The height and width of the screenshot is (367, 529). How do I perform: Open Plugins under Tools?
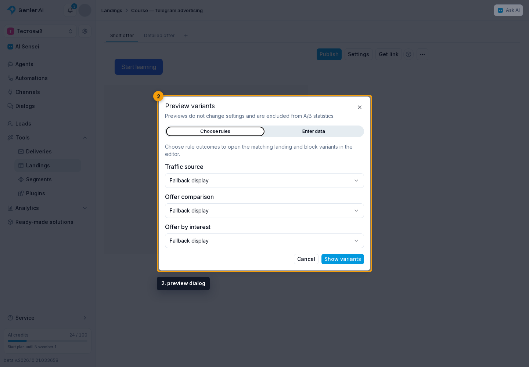click(48, 193)
